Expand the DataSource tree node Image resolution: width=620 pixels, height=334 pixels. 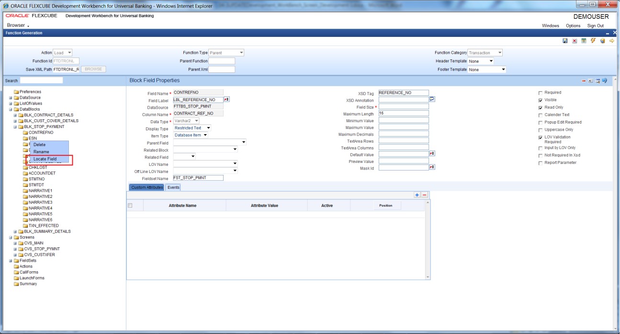click(11, 98)
